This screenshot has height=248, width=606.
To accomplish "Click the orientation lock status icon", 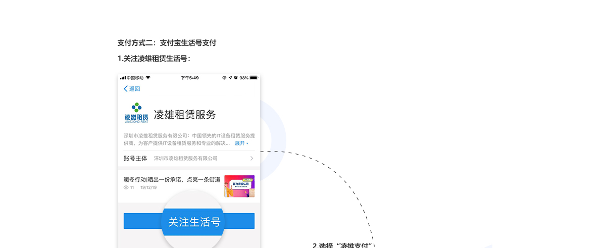I will 224,78.
